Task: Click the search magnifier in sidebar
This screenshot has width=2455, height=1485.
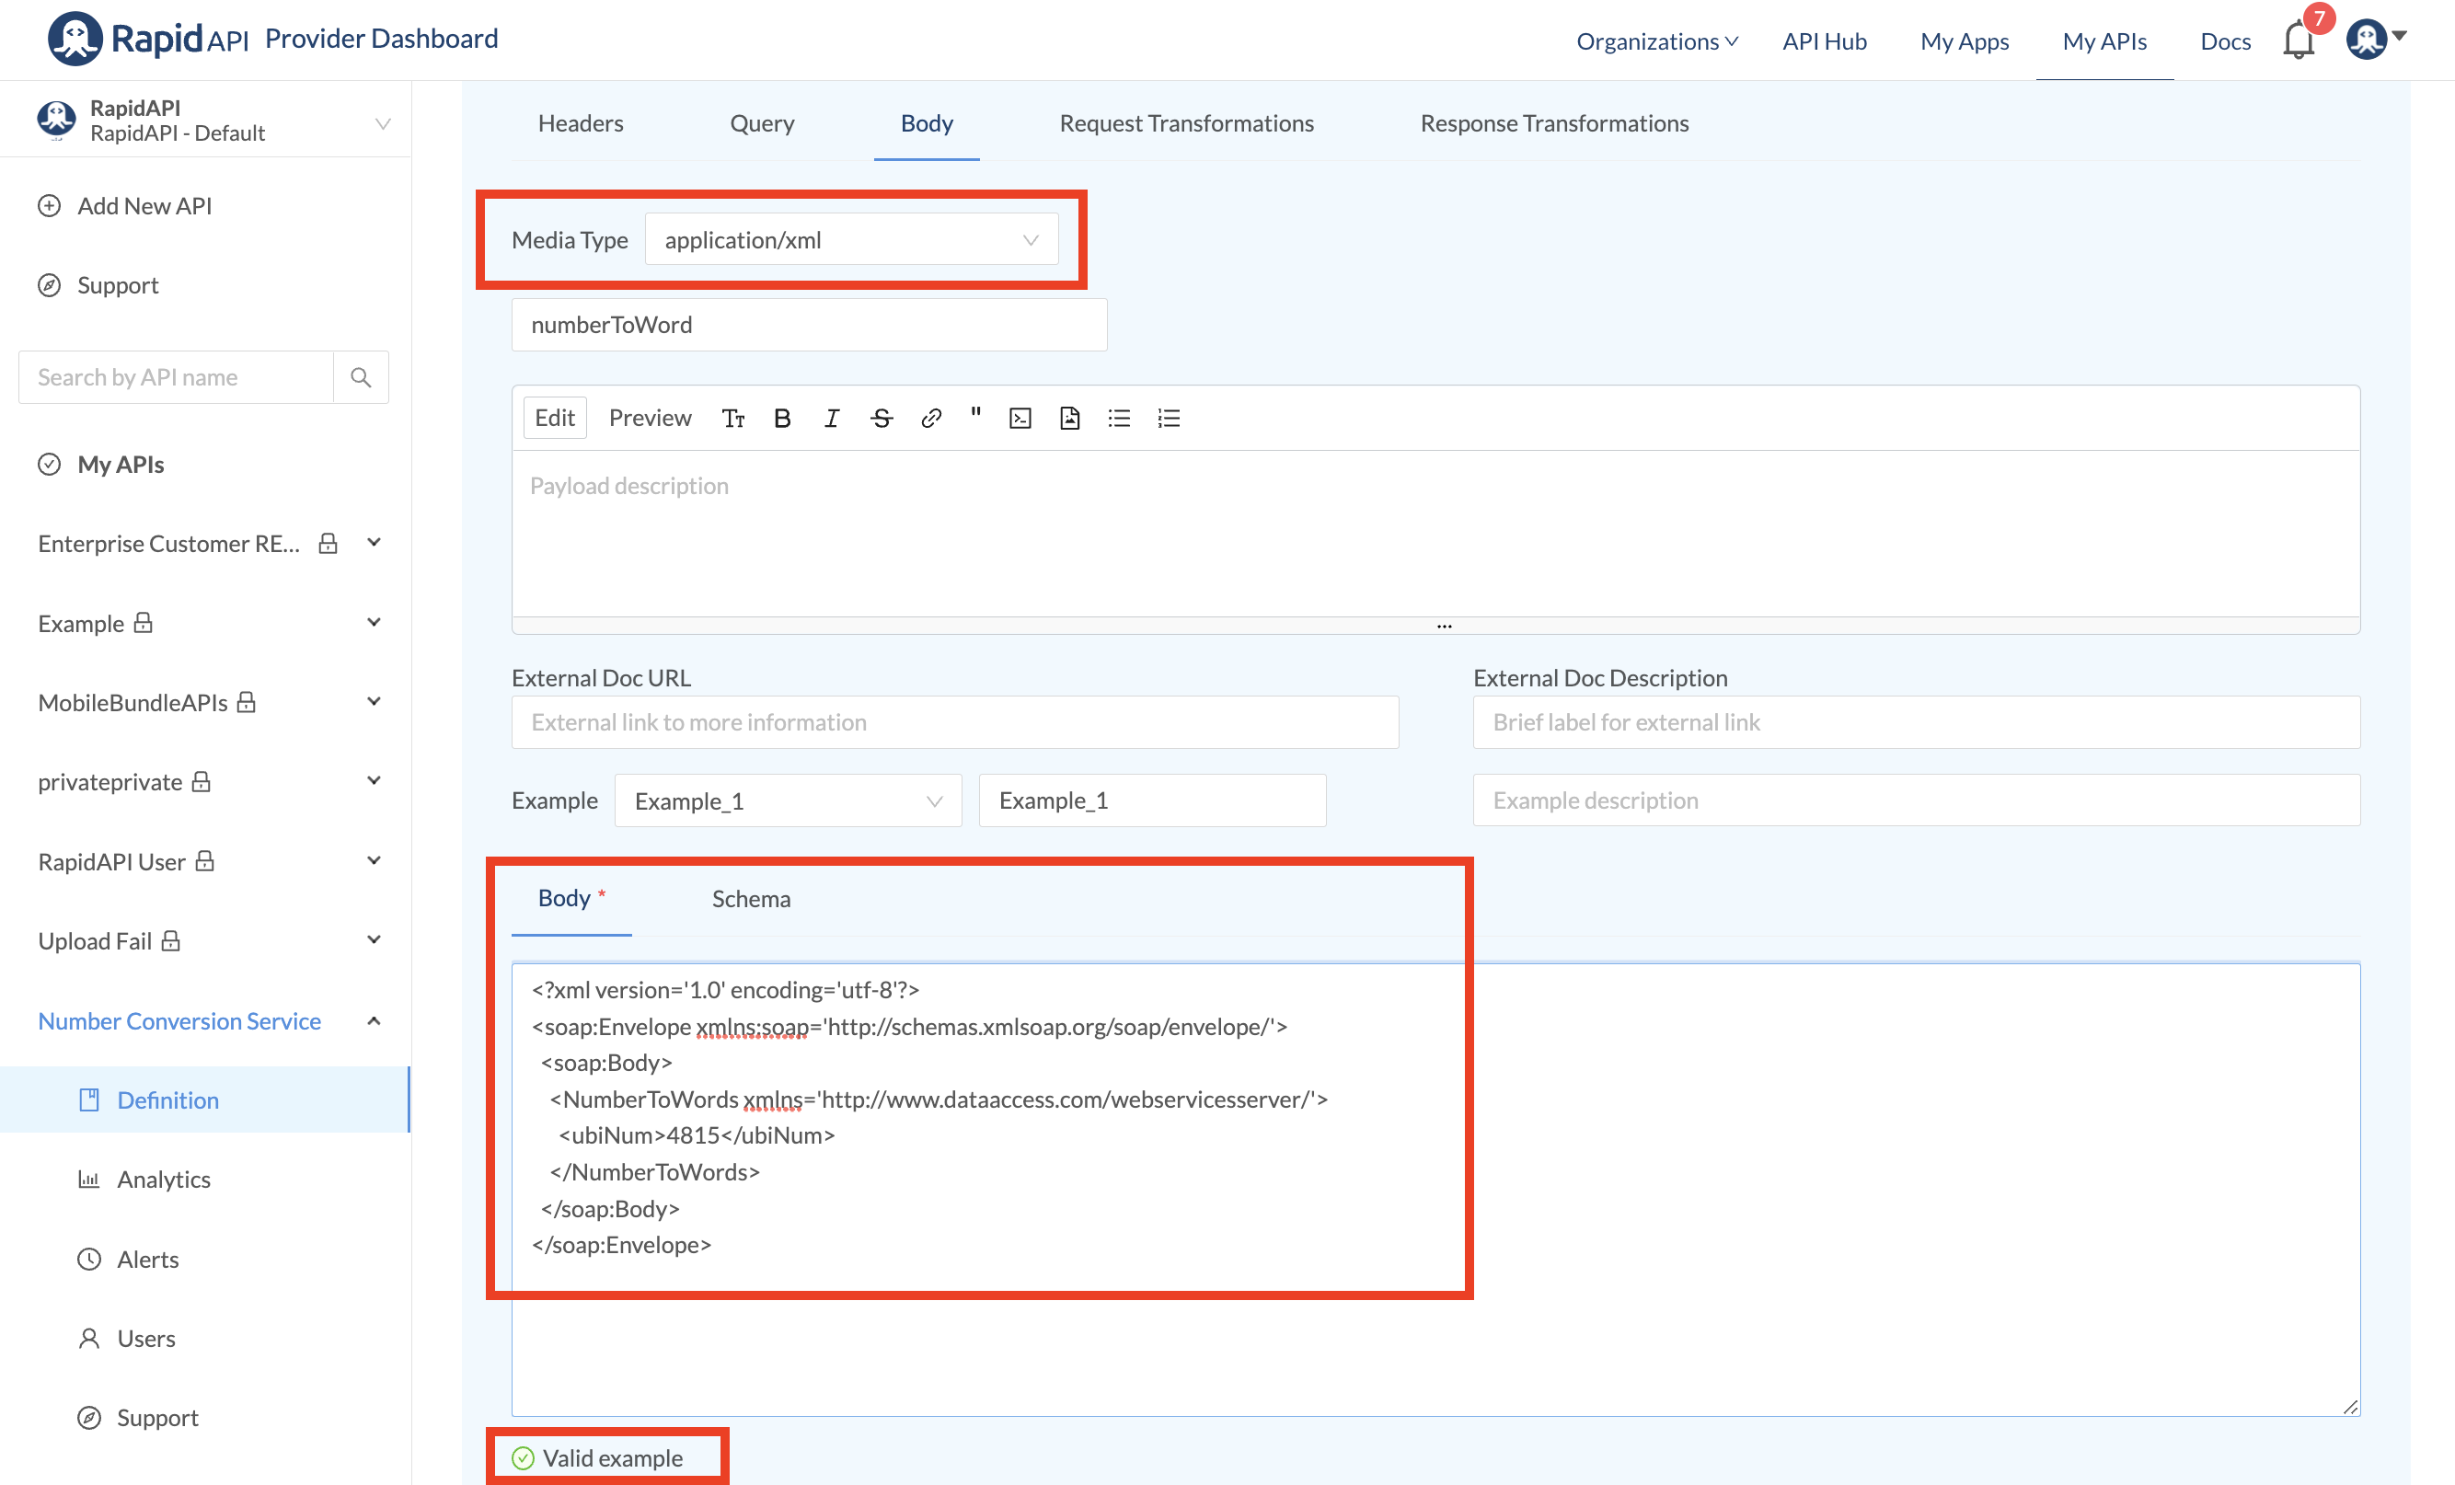Action: click(x=361, y=377)
